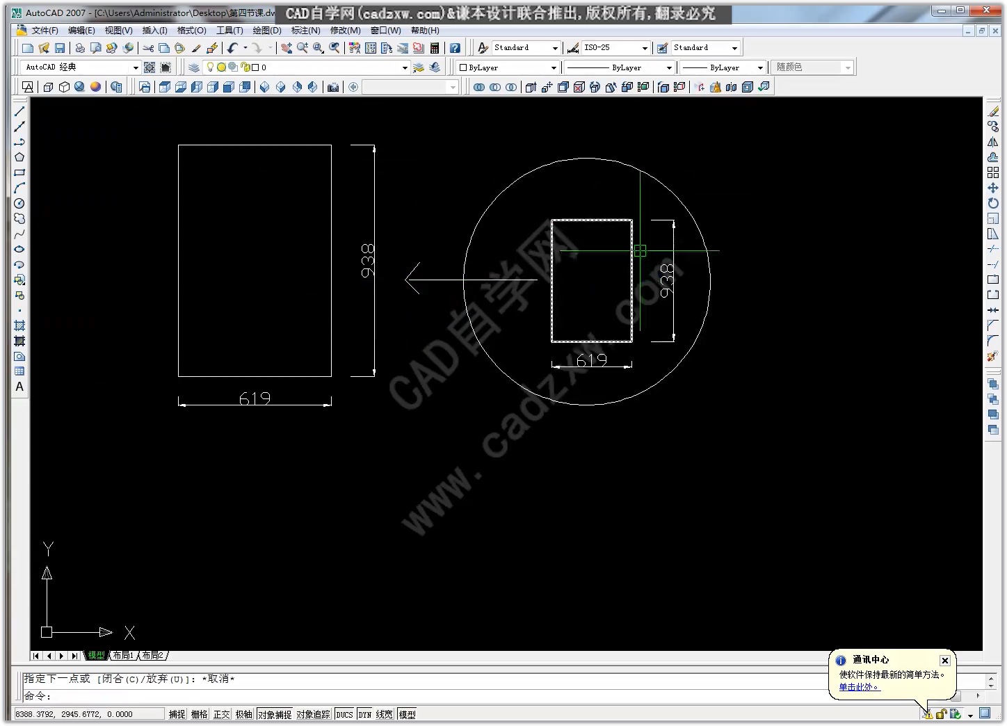The height and width of the screenshot is (726, 1007).
Task: Click the Plot printer icon
Action: (80, 48)
